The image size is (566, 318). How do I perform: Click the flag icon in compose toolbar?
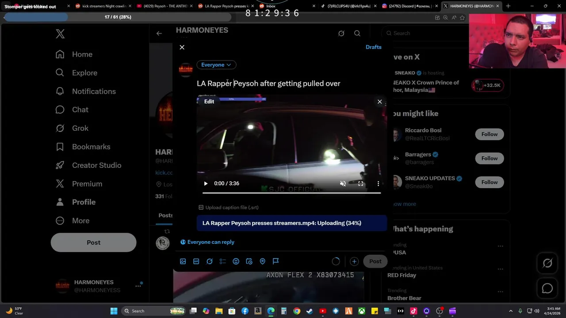click(x=275, y=261)
